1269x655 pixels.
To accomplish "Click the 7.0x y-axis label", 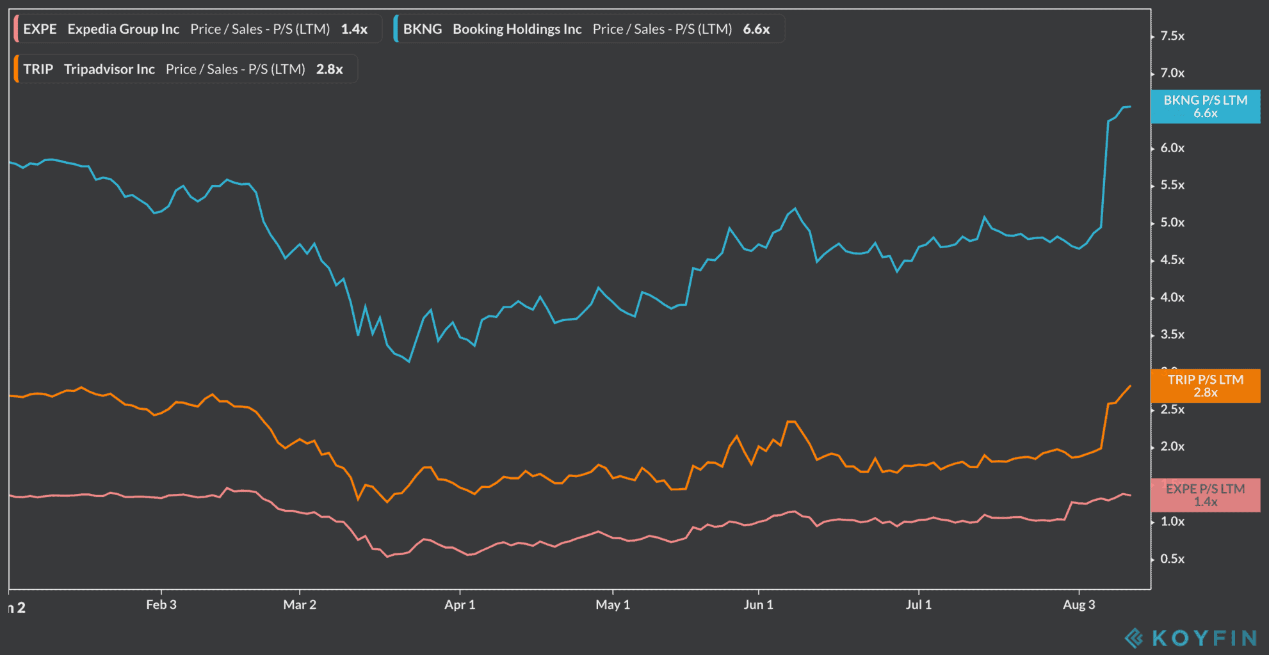I will pyautogui.click(x=1172, y=73).
